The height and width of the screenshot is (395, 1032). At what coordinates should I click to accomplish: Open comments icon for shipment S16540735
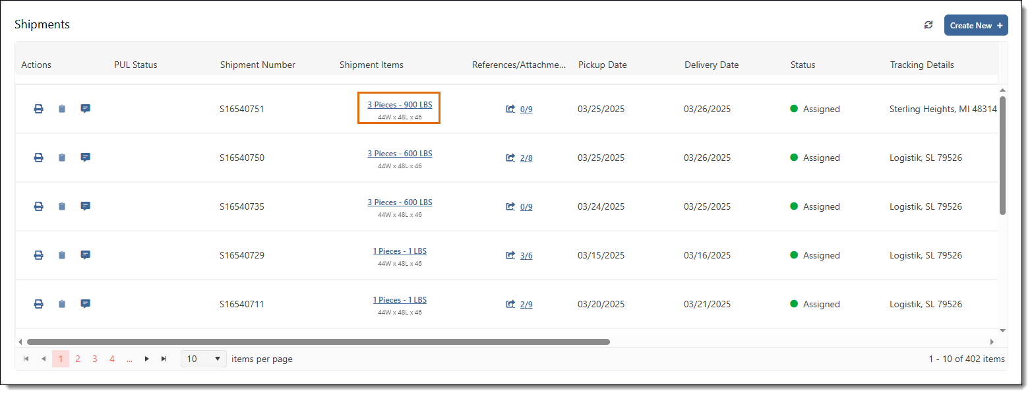tap(85, 206)
